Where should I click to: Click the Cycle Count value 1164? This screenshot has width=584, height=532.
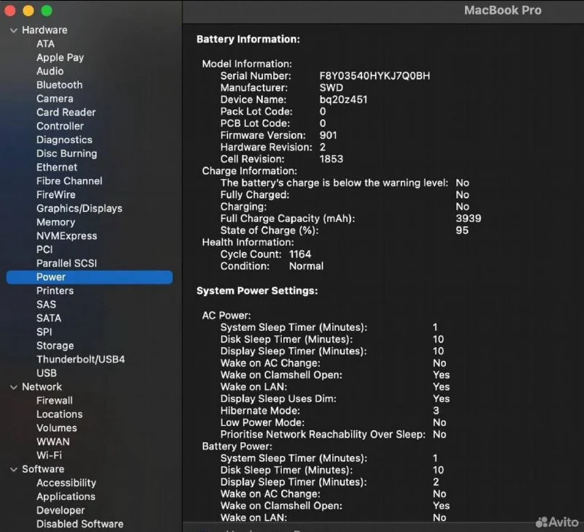(x=300, y=254)
